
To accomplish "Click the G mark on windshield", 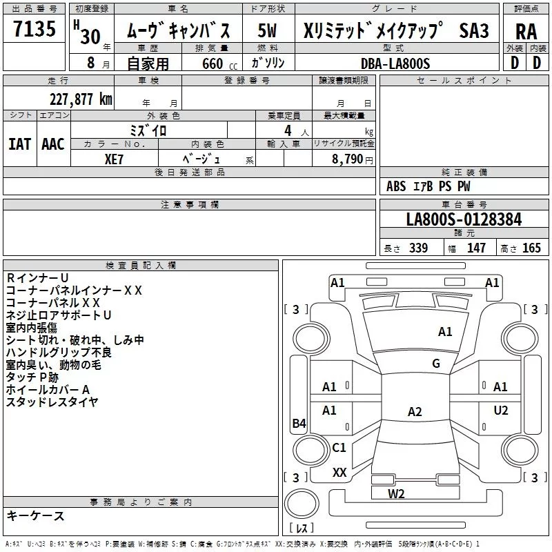I will (436, 364).
